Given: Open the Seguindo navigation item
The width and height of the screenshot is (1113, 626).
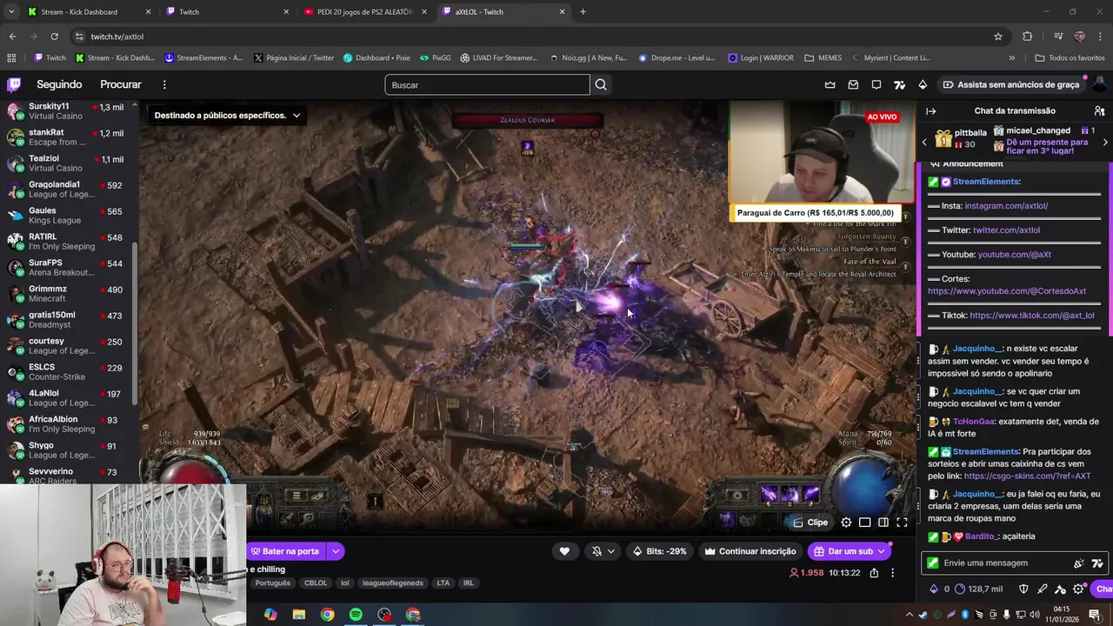Looking at the screenshot, I should 59,84.
